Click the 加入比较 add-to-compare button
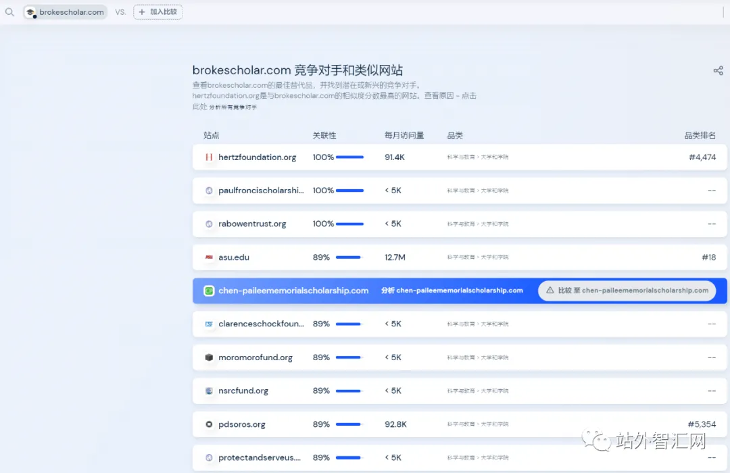 point(157,12)
